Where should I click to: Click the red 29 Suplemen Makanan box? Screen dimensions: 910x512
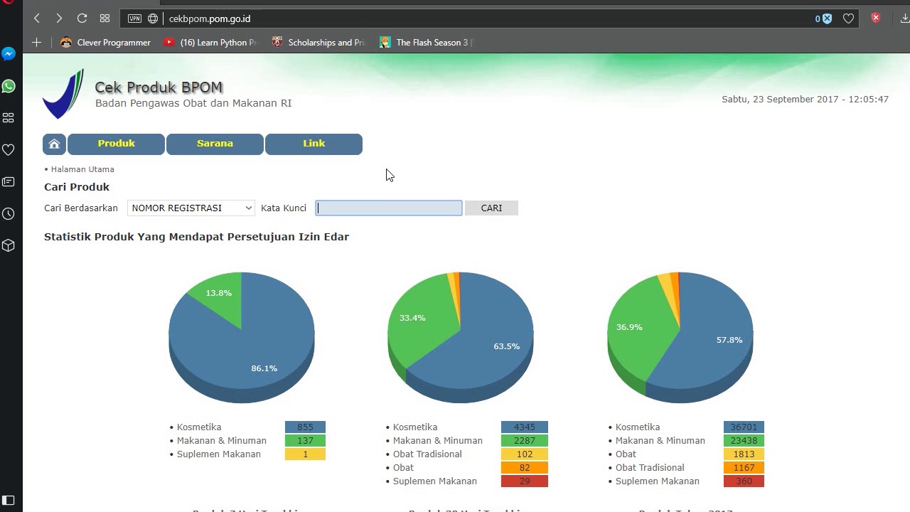(x=525, y=481)
